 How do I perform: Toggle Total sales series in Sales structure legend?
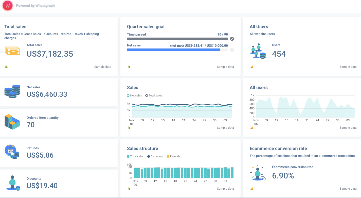coord(135,156)
